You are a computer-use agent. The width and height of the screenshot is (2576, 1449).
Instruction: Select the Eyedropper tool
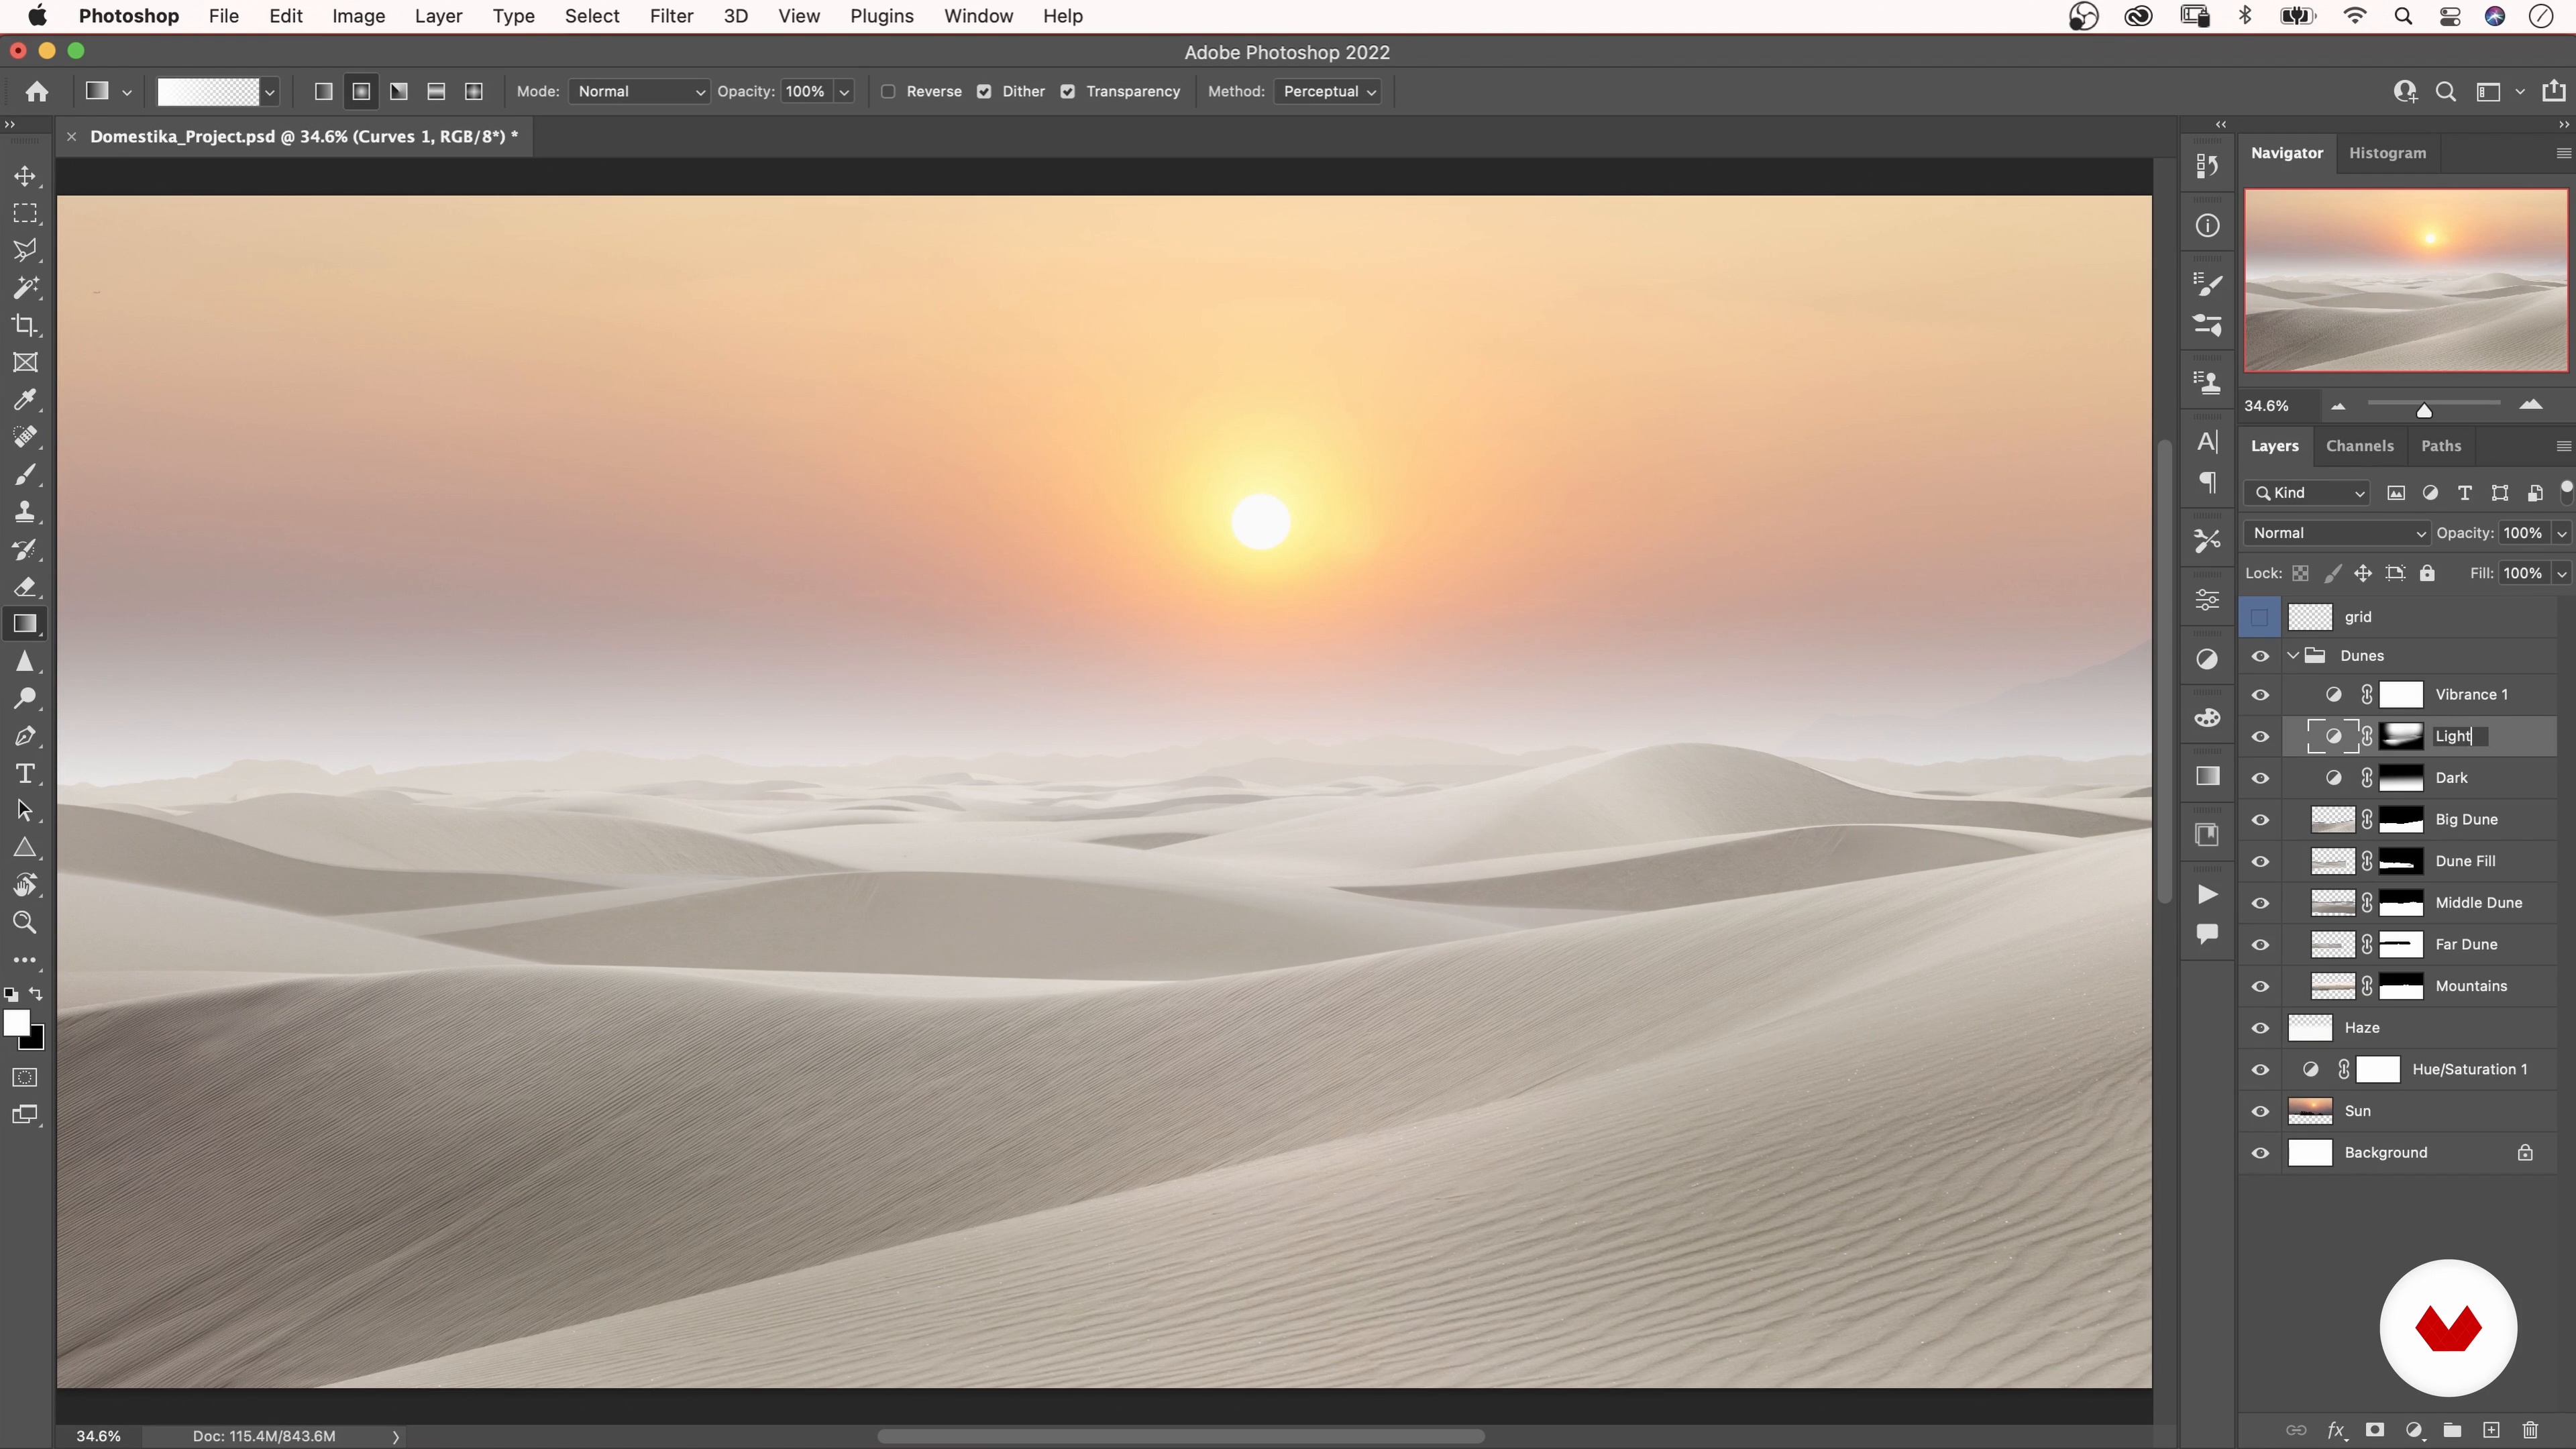(25, 400)
